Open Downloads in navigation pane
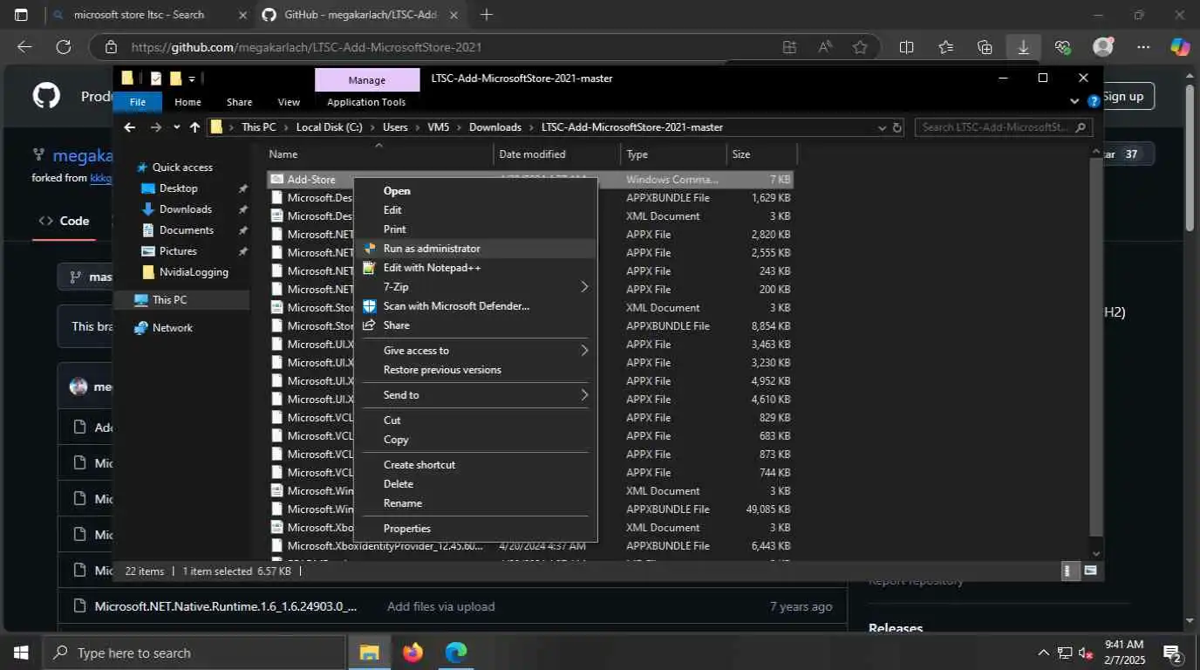Viewport: 1200px width, 670px height. click(x=185, y=209)
